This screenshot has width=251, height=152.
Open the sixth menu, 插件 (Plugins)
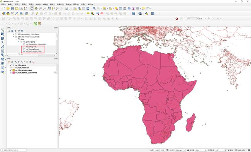(x=38, y=4)
